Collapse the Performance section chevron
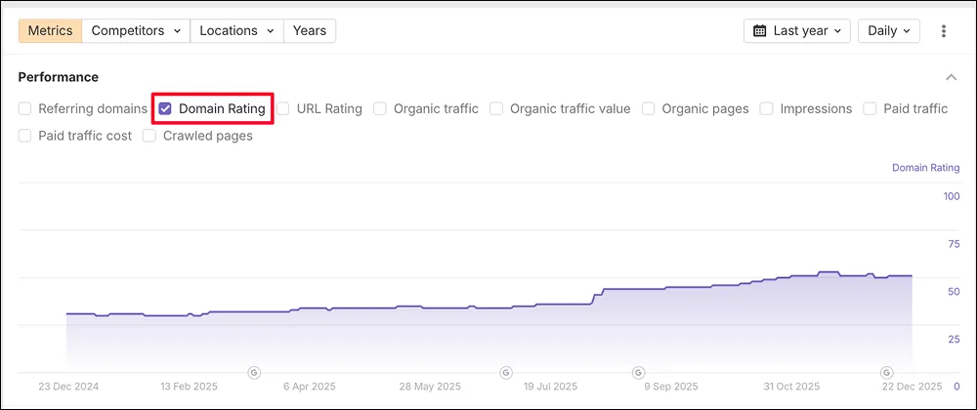Viewport: 977px width, 410px height. pyautogui.click(x=951, y=77)
